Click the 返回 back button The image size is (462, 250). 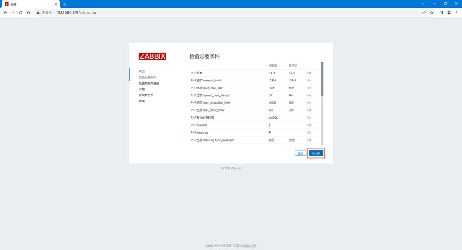[x=300, y=153]
